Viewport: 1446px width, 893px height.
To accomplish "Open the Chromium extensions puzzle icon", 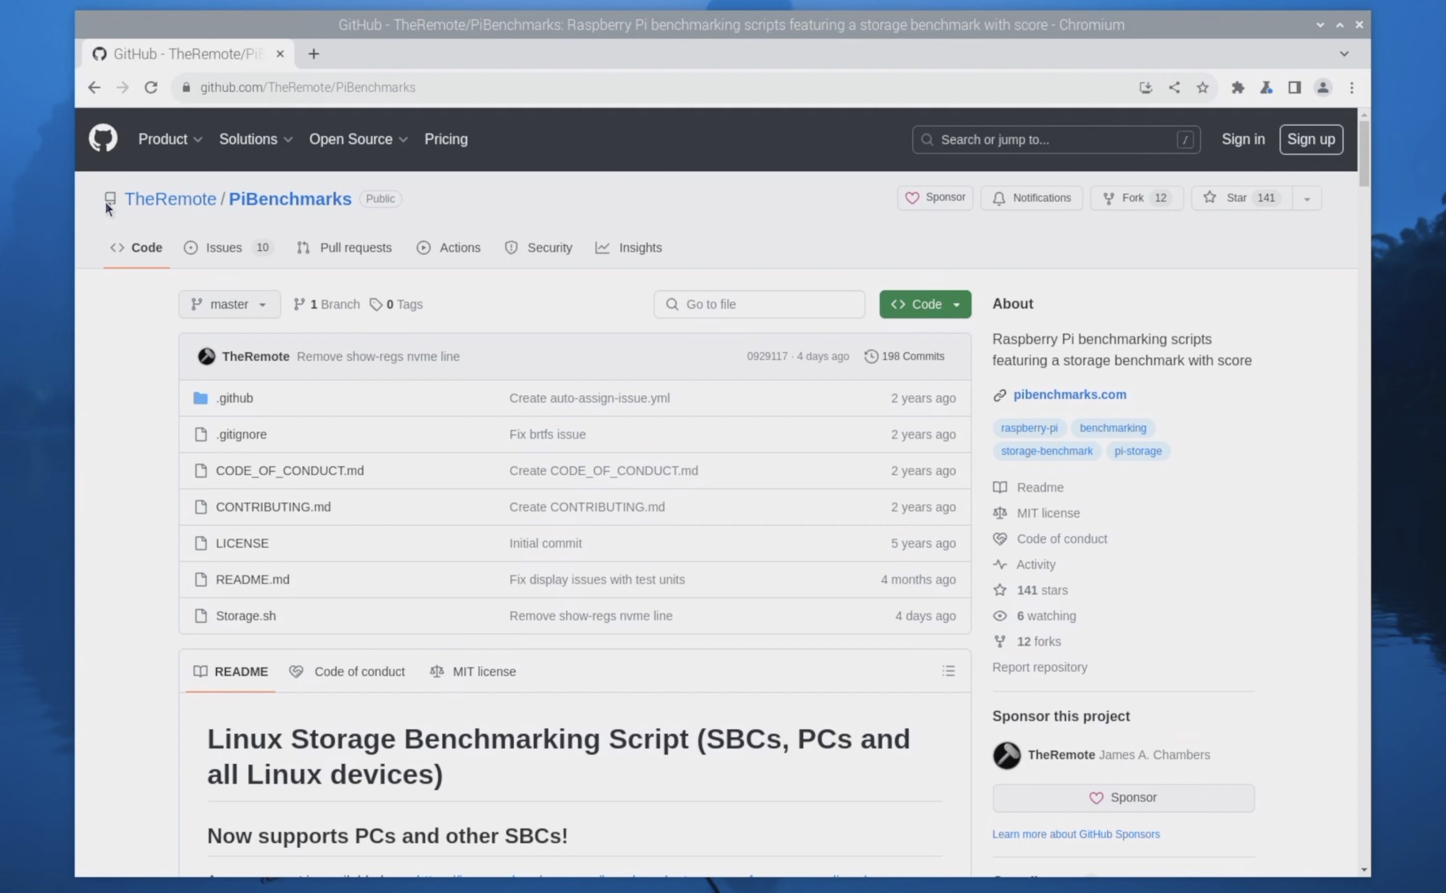I will [x=1238, y=88].
